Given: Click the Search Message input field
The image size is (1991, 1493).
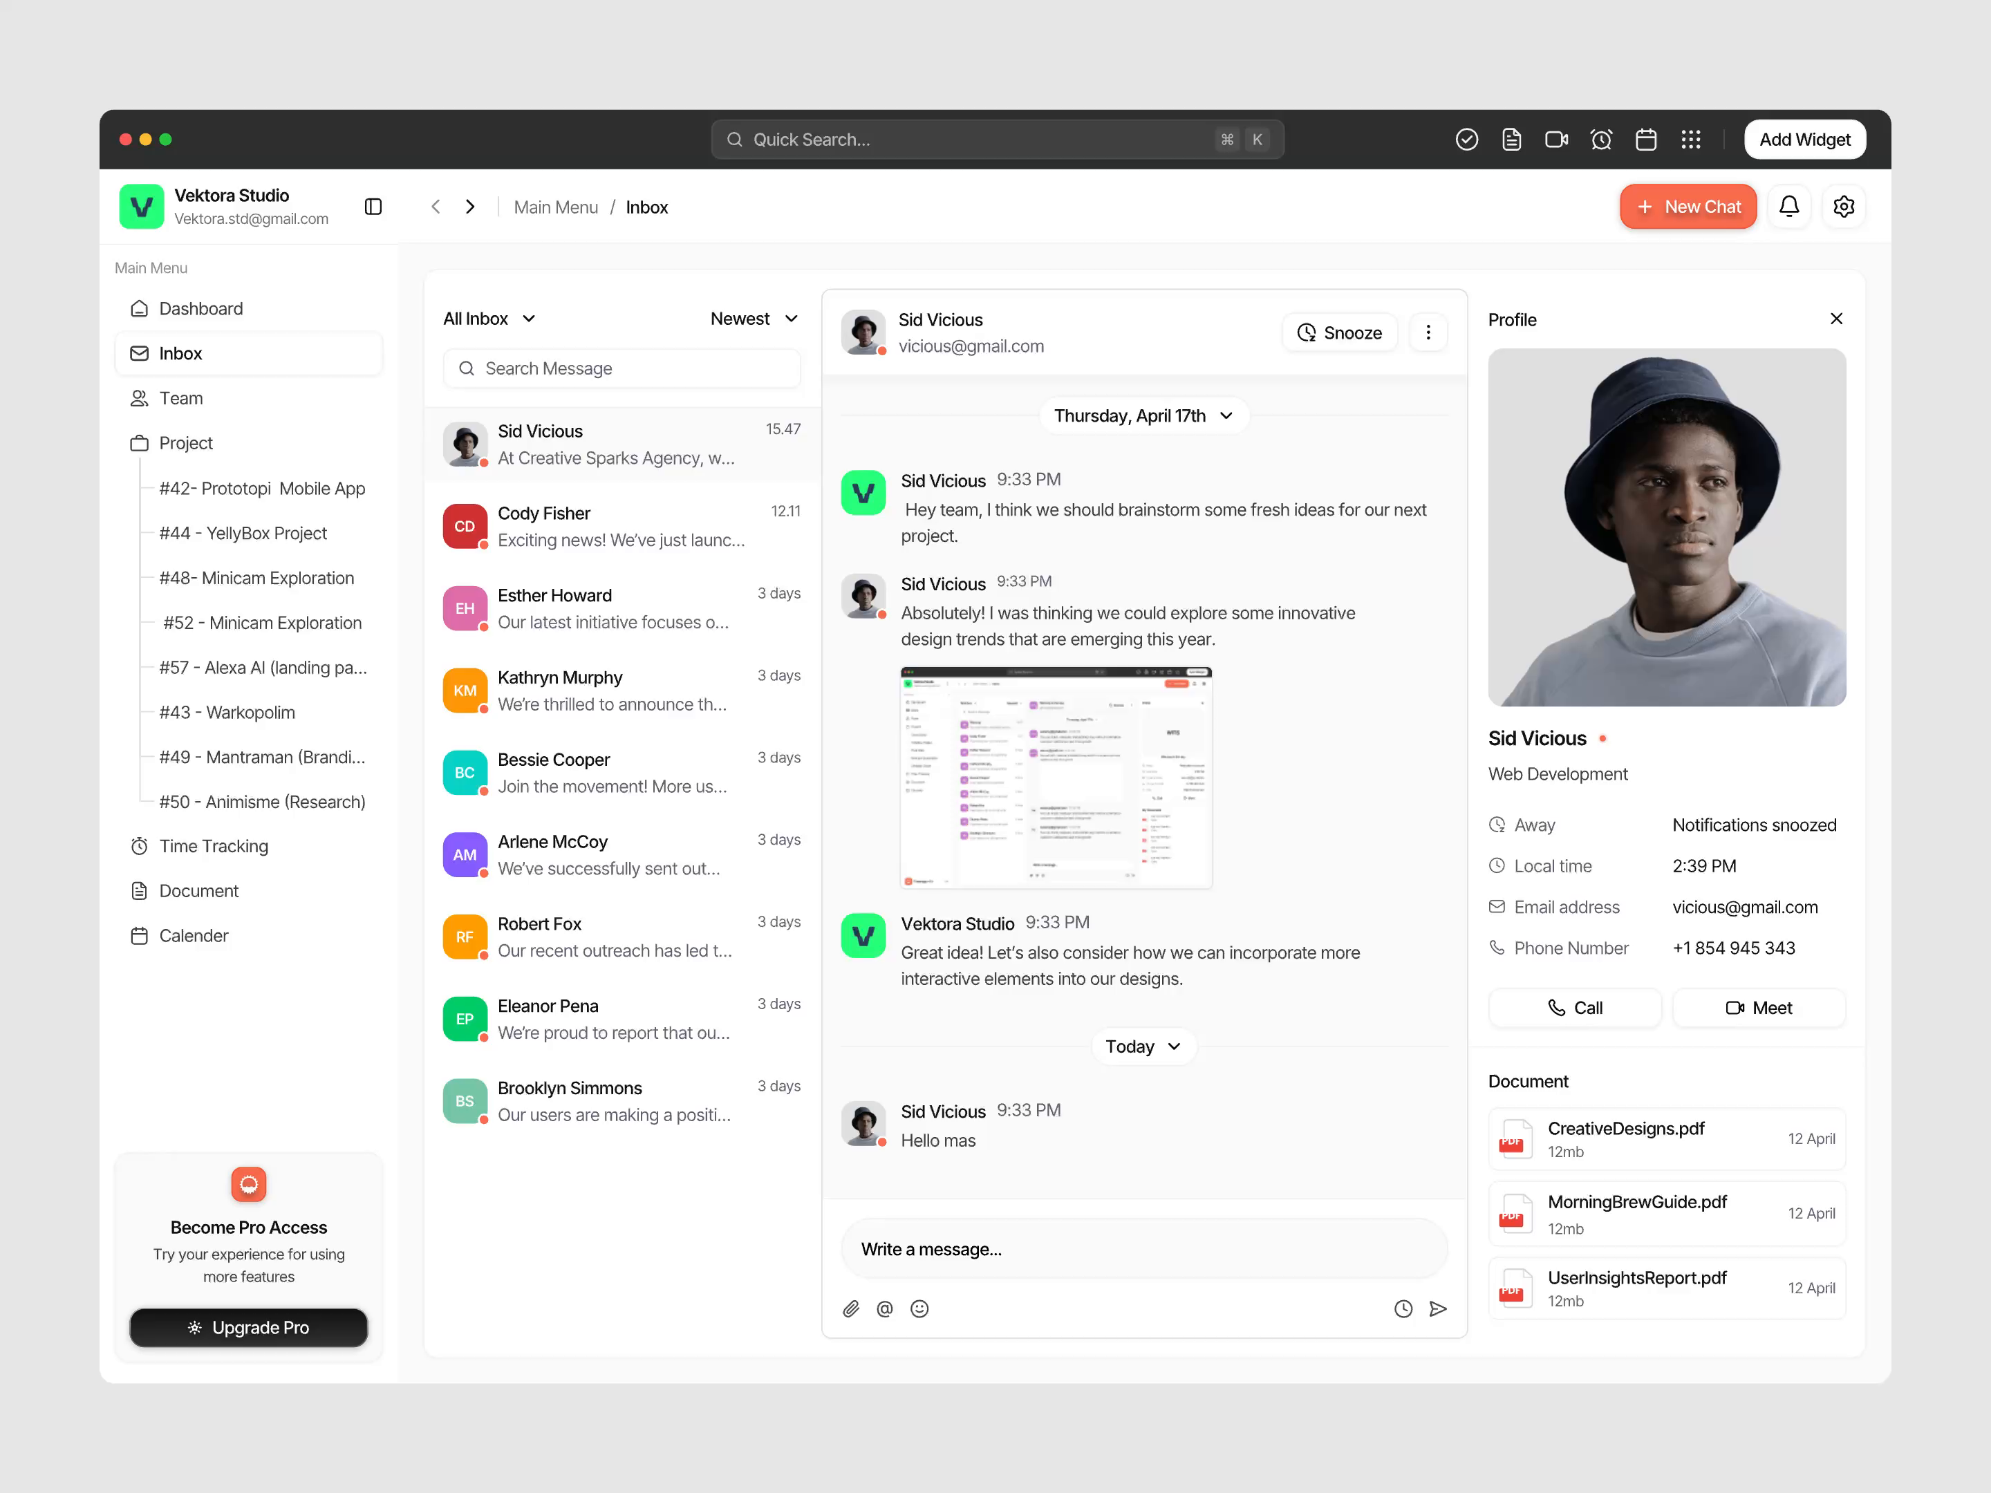Looking at the screenshot, I should (621, 368).
